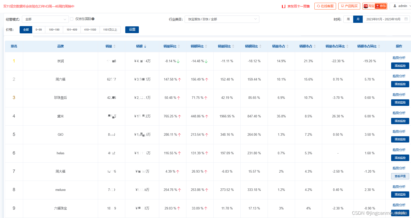Select price range 1181及以上

pos(110,30)
